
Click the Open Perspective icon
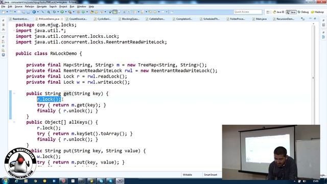tap(268, 12)
